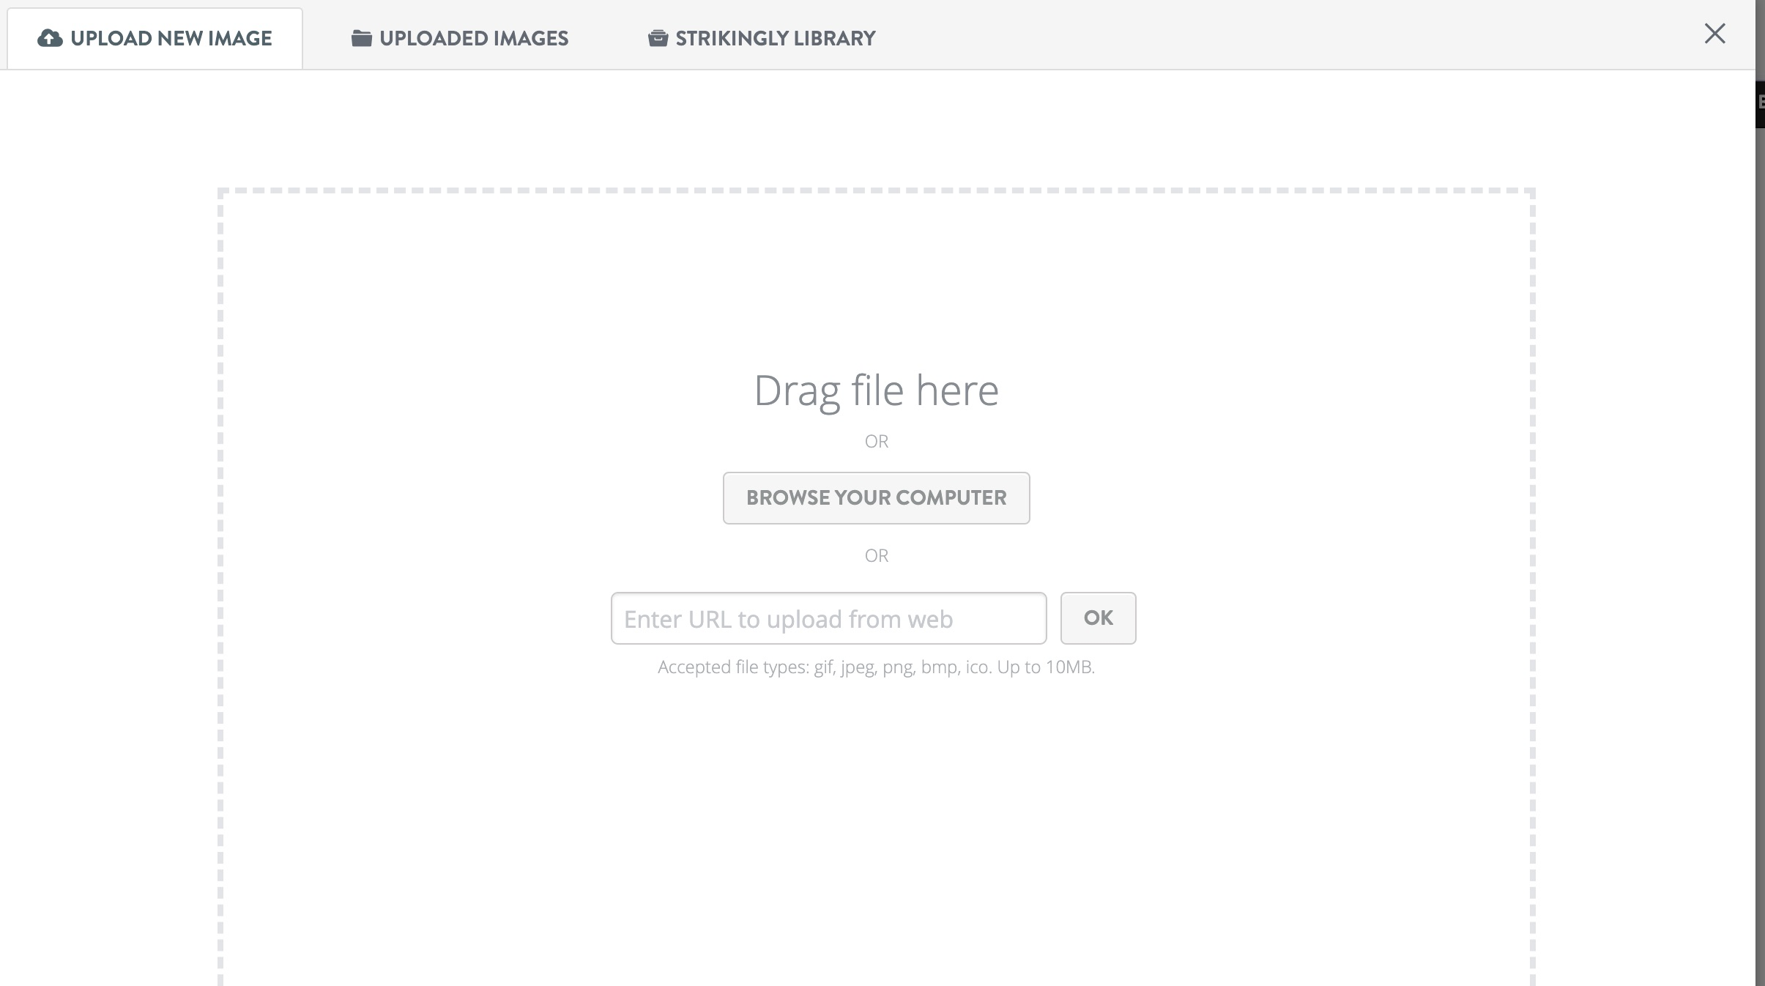
Task: Confirm the web upload with OK
Action: click(x=1098, y=618)
